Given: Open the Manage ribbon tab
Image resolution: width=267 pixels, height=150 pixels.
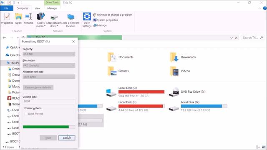Looking at the screenshot, I should 52,8.
